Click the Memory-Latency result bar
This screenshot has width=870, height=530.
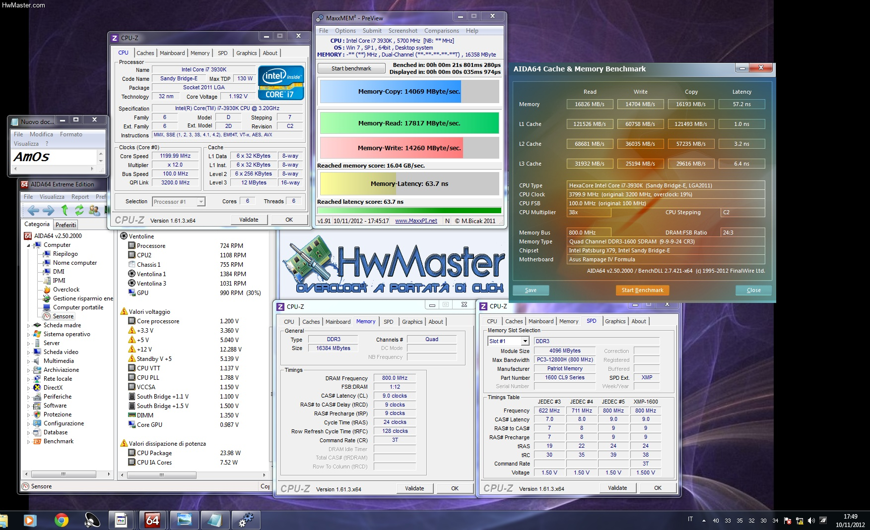click(x=409, y=183)
